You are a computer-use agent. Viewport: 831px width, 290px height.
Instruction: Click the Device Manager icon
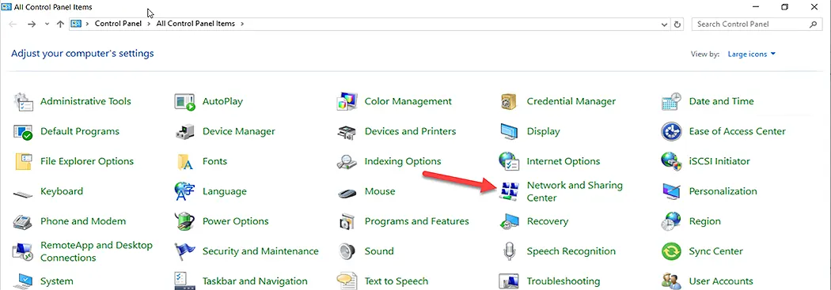pos(185,131)
